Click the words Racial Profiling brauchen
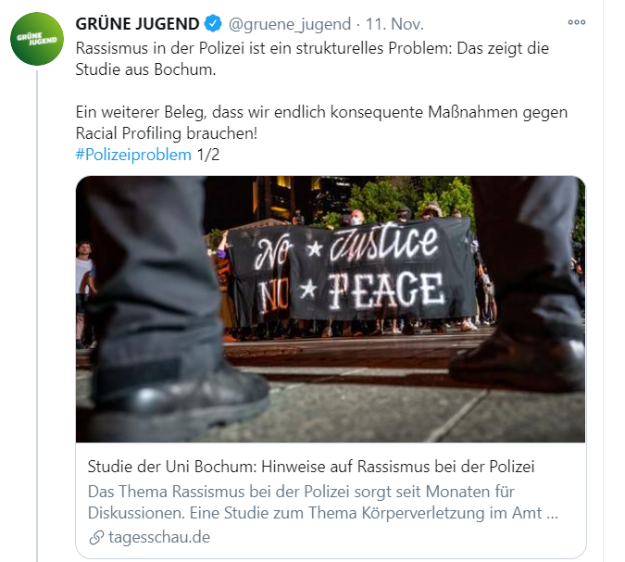The image size is (625, 562). [x=167, y=133]
